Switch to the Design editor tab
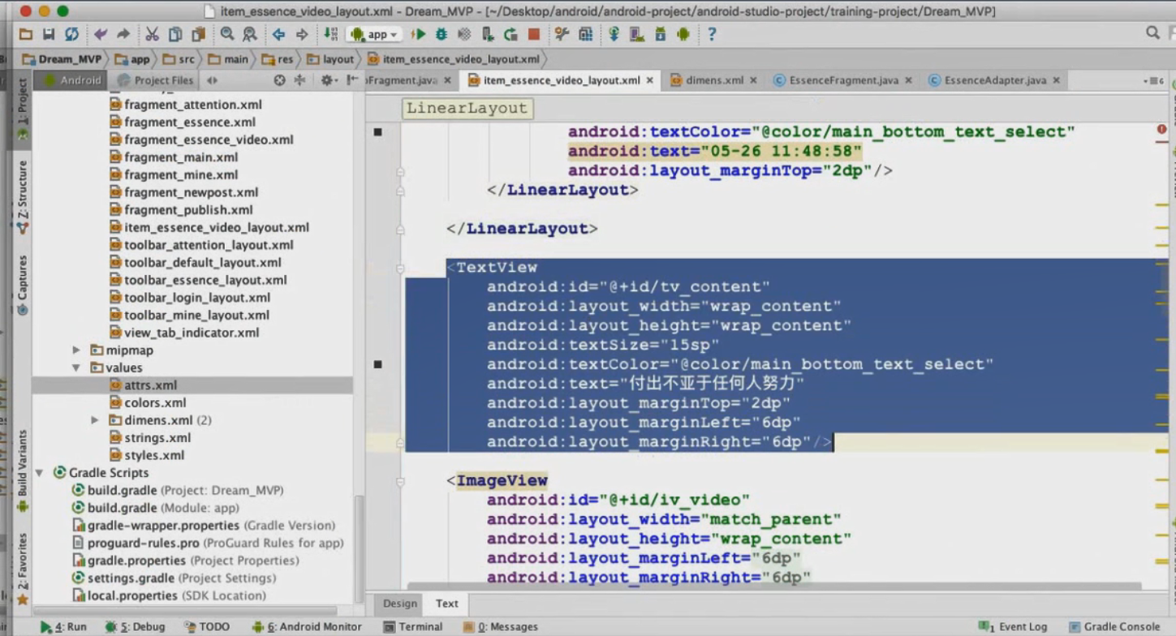1176x636 pixels. coord(400,604)
